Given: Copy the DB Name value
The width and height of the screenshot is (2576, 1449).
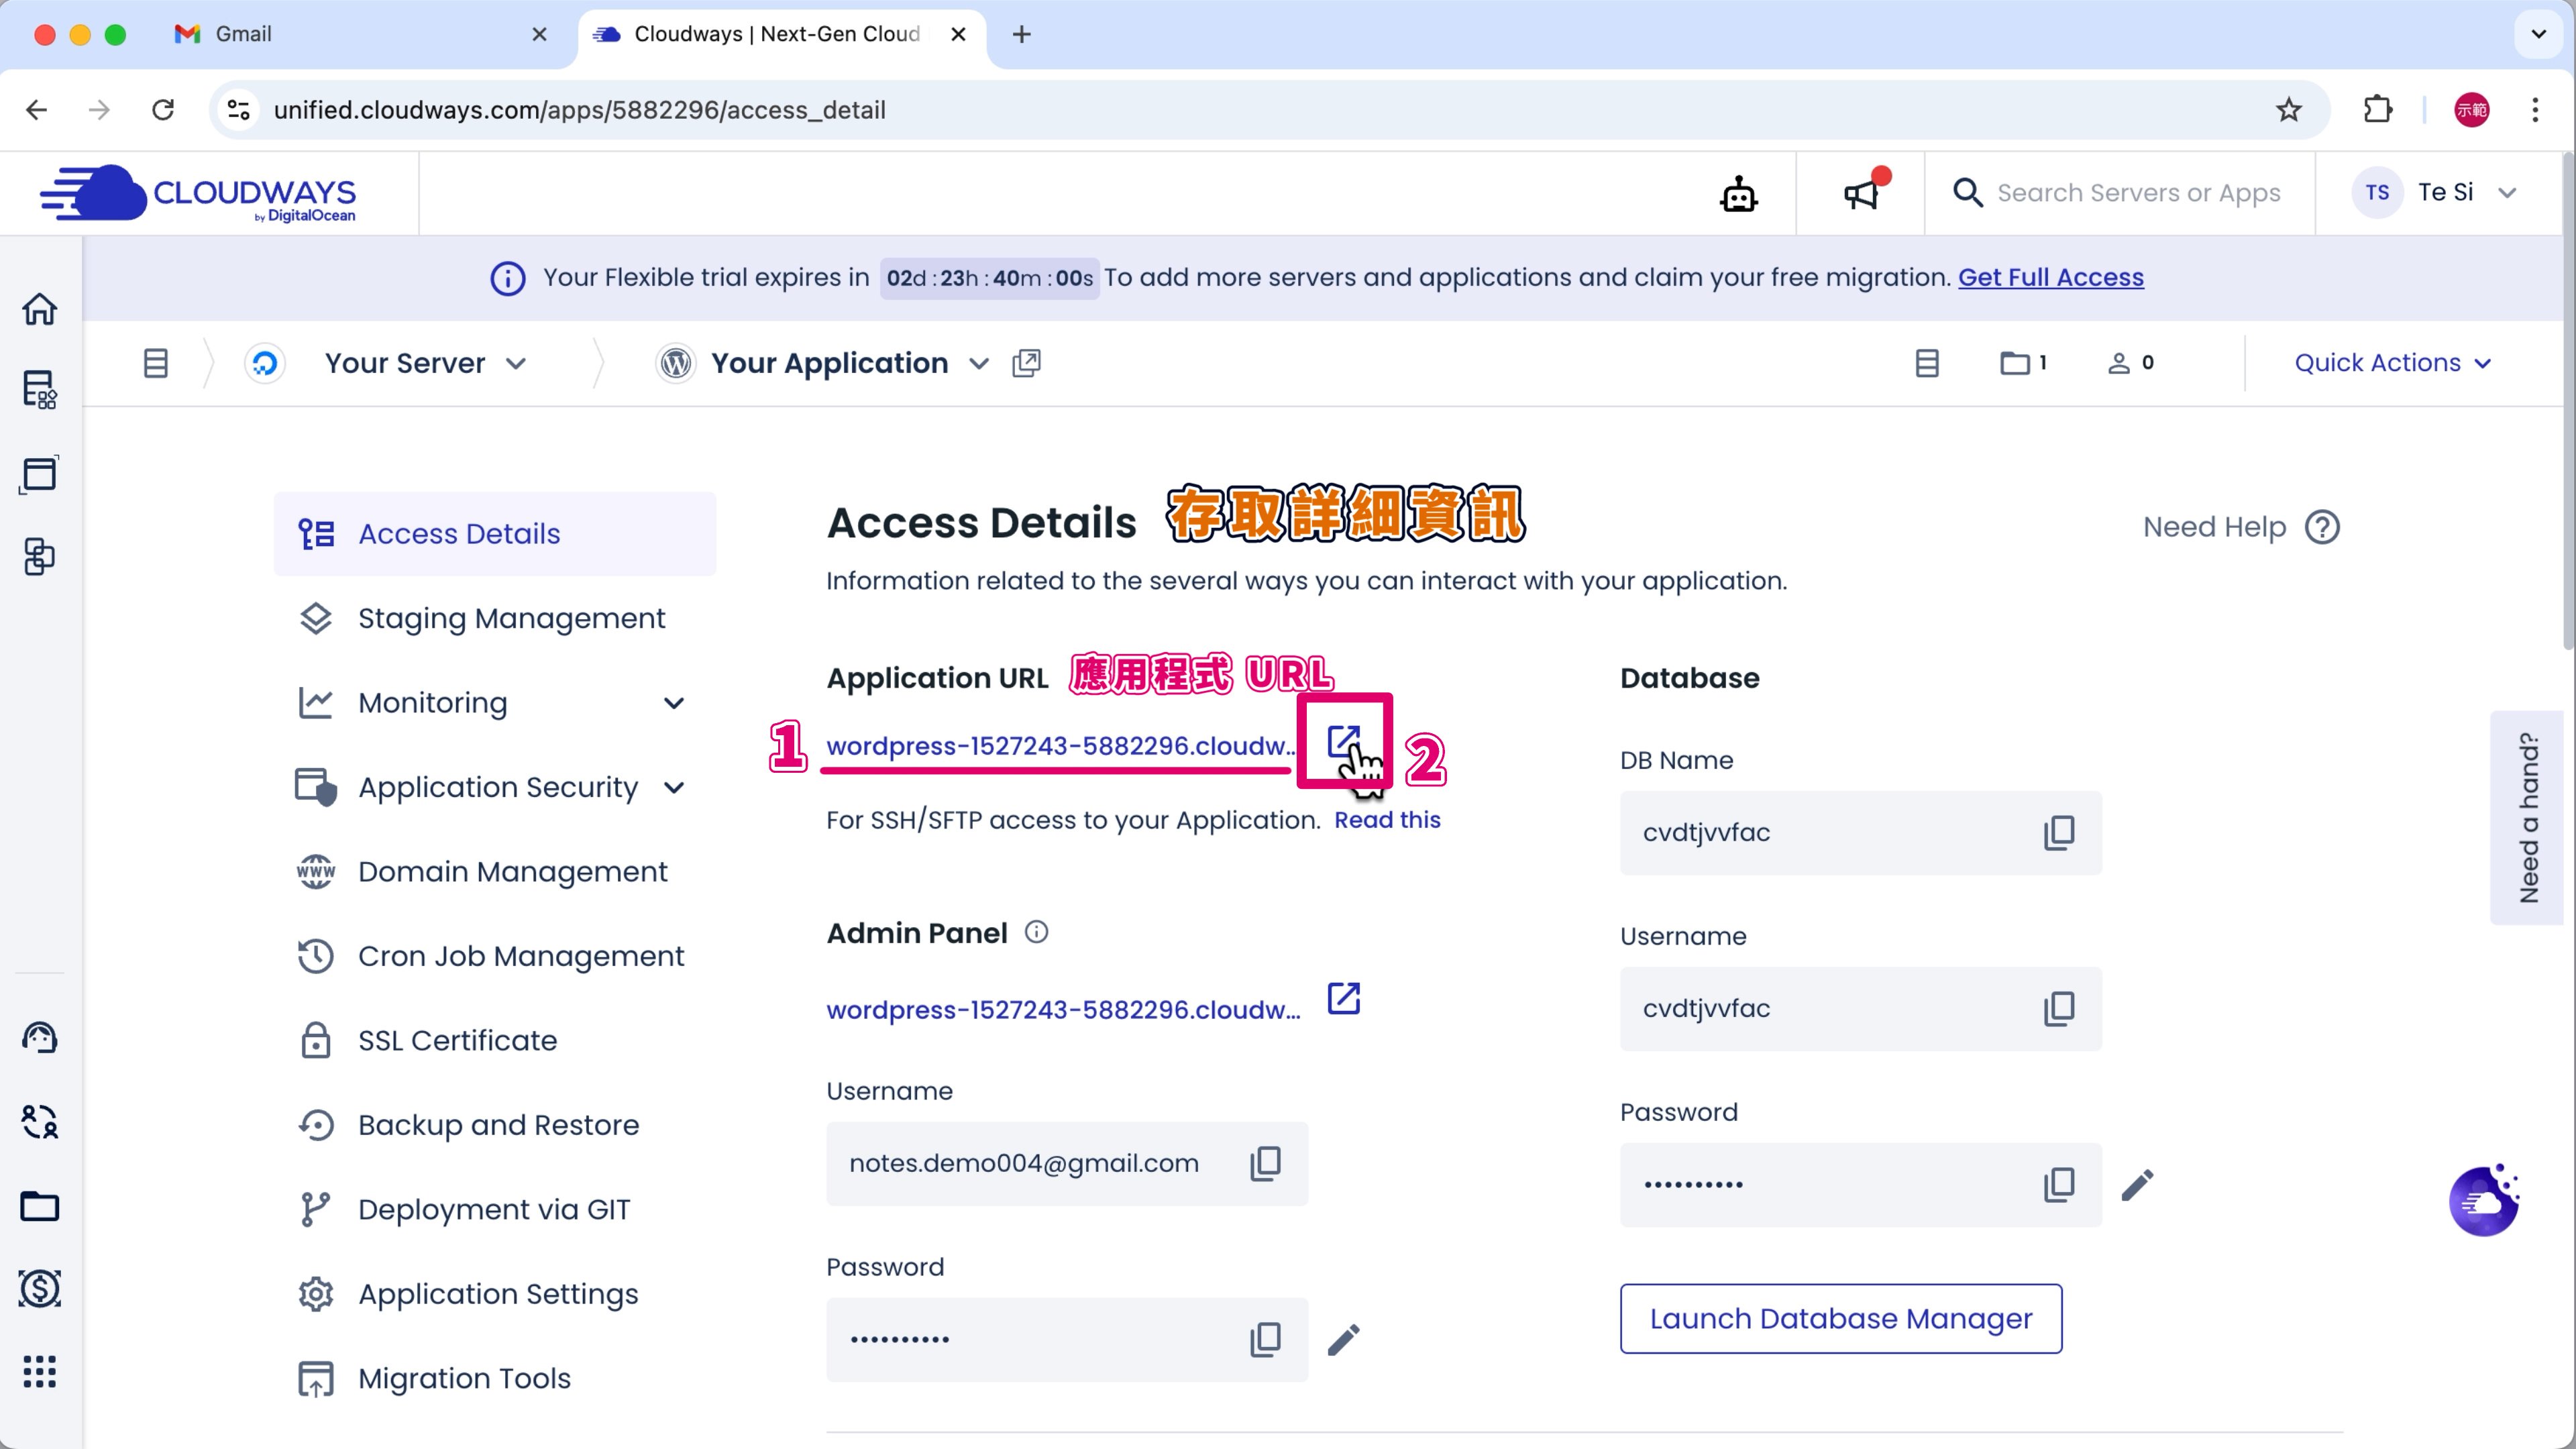Looking at the screenshot, I should [2058, 833].
